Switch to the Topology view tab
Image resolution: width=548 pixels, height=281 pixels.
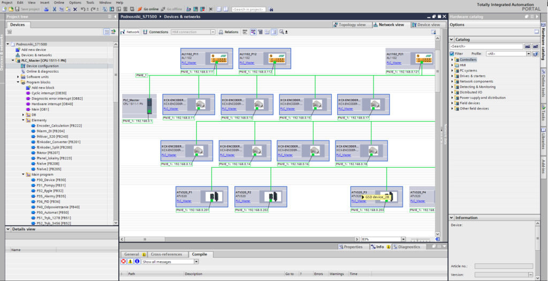coord(349,25)
